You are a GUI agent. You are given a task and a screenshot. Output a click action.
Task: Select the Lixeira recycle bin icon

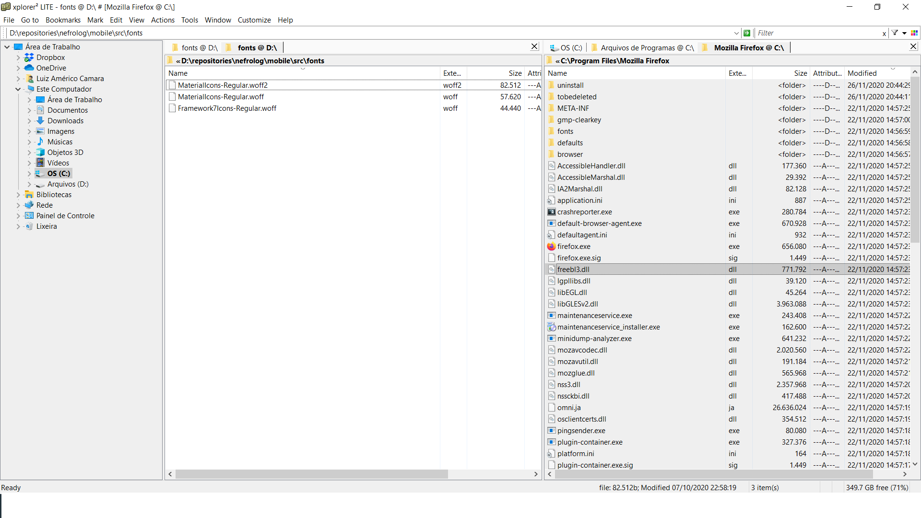pos(29,226)
